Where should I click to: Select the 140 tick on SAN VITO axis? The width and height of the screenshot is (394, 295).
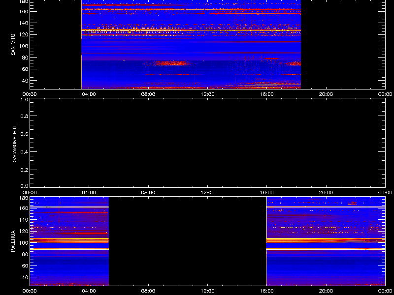(24, 23)
